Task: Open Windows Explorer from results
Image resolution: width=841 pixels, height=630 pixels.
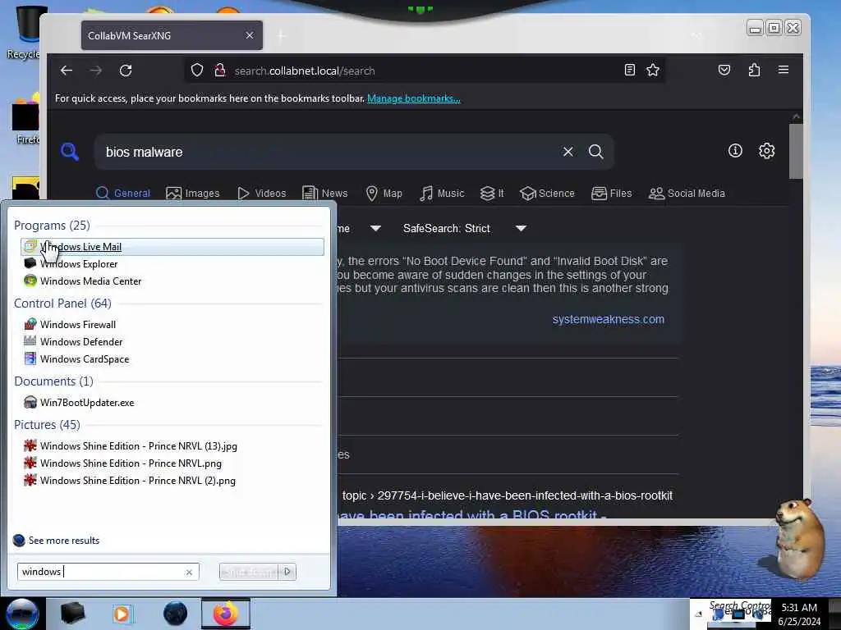Action: (172, 264)
